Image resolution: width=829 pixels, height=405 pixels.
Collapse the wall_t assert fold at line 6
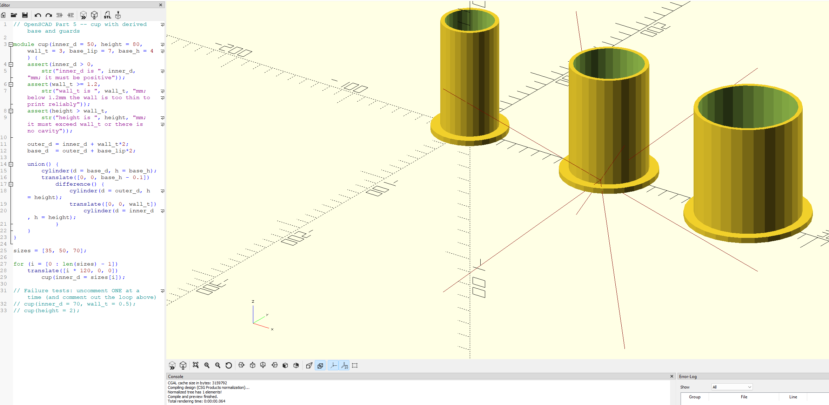click(11, 84)
